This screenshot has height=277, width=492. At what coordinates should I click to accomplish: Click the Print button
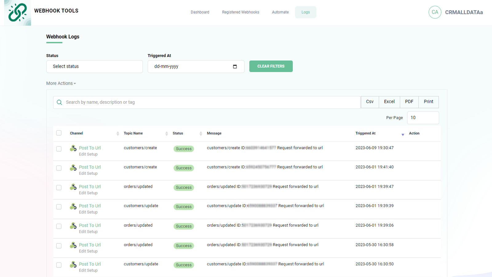coord(429,102)
